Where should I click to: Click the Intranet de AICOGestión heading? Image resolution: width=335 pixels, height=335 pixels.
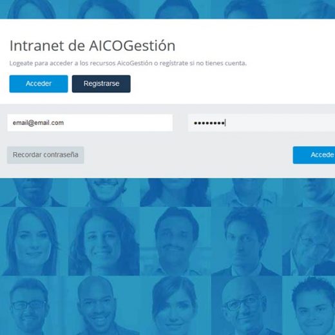pos(93,46)
